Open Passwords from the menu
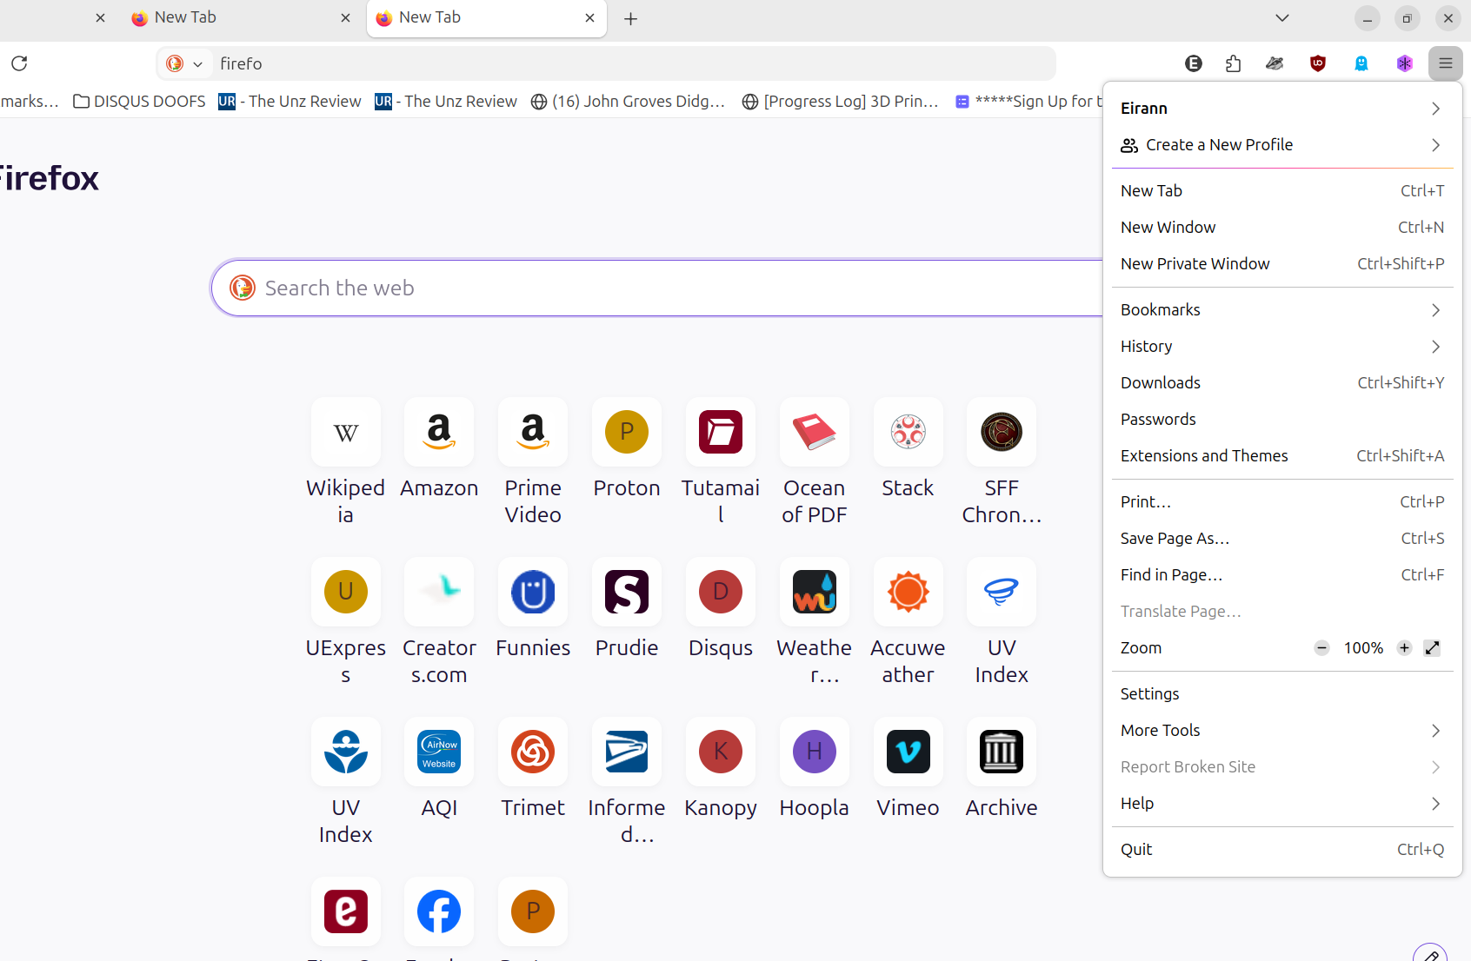 (x=1282, y=420)
